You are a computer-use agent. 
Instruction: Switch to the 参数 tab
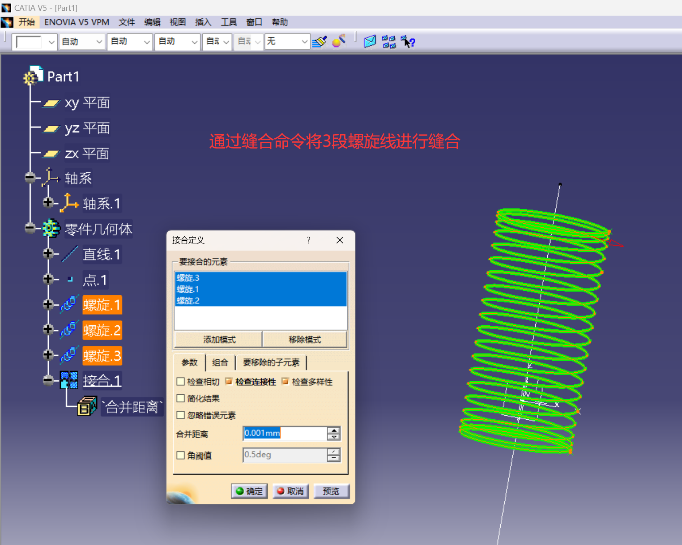tap(189, 362)
